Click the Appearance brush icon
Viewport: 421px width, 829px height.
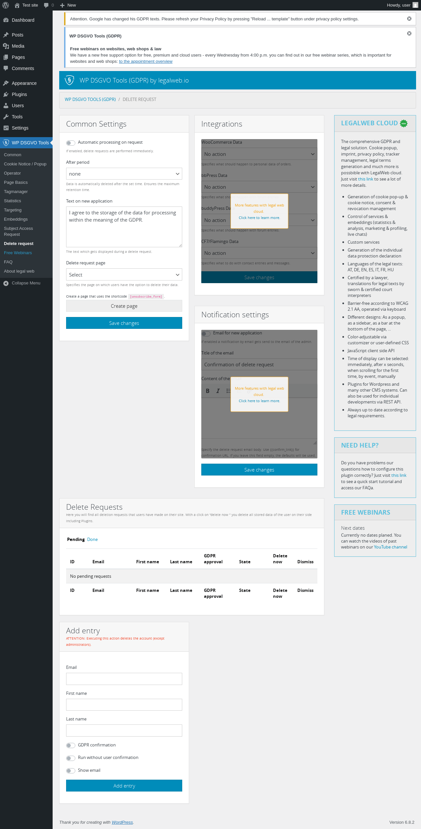pos(6,83)
